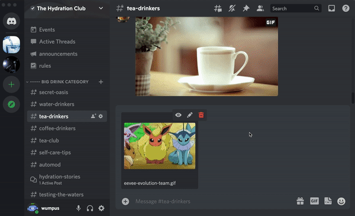Go to announcements channel
355x216 pixels.
(66, 54)
